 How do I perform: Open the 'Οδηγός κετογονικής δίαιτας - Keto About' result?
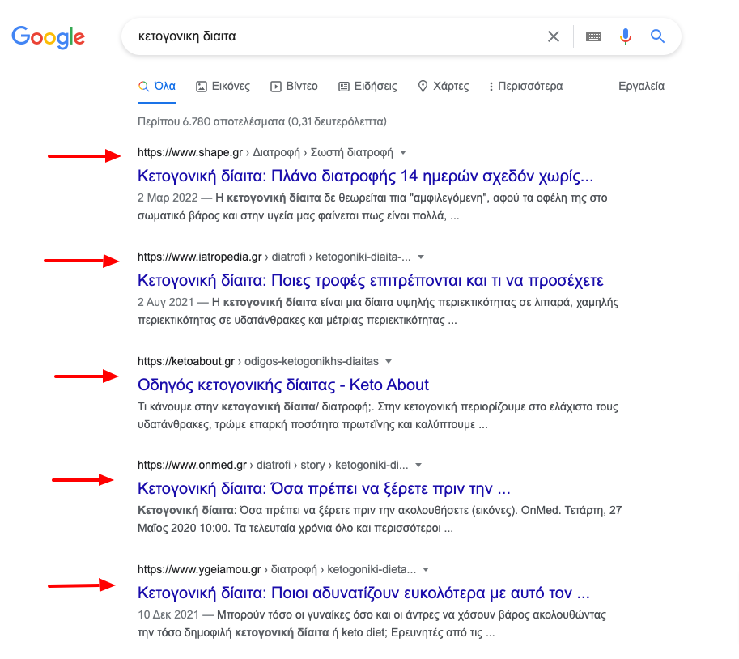[282, 385]
